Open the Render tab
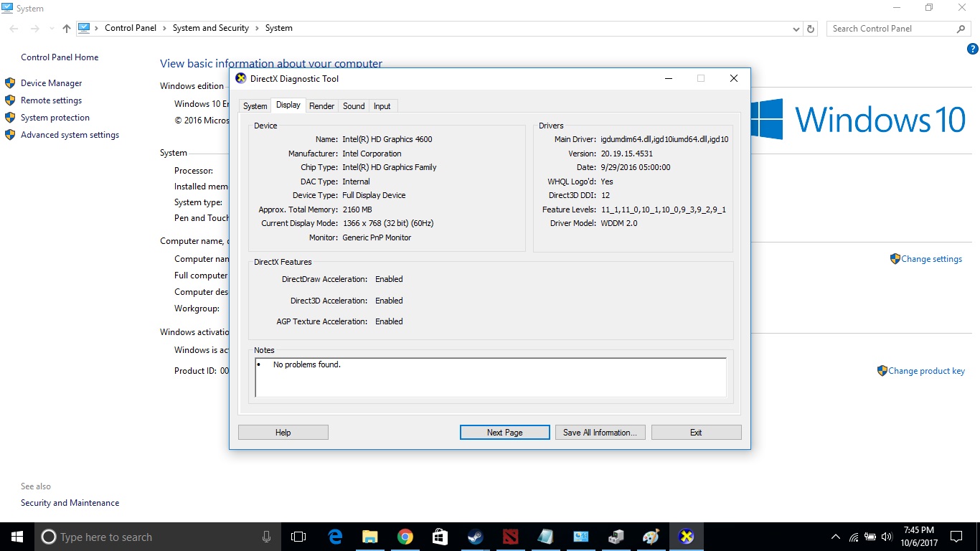Image resolution: width=980 pixels, height=551 pixels. click(x=321, y=106)
